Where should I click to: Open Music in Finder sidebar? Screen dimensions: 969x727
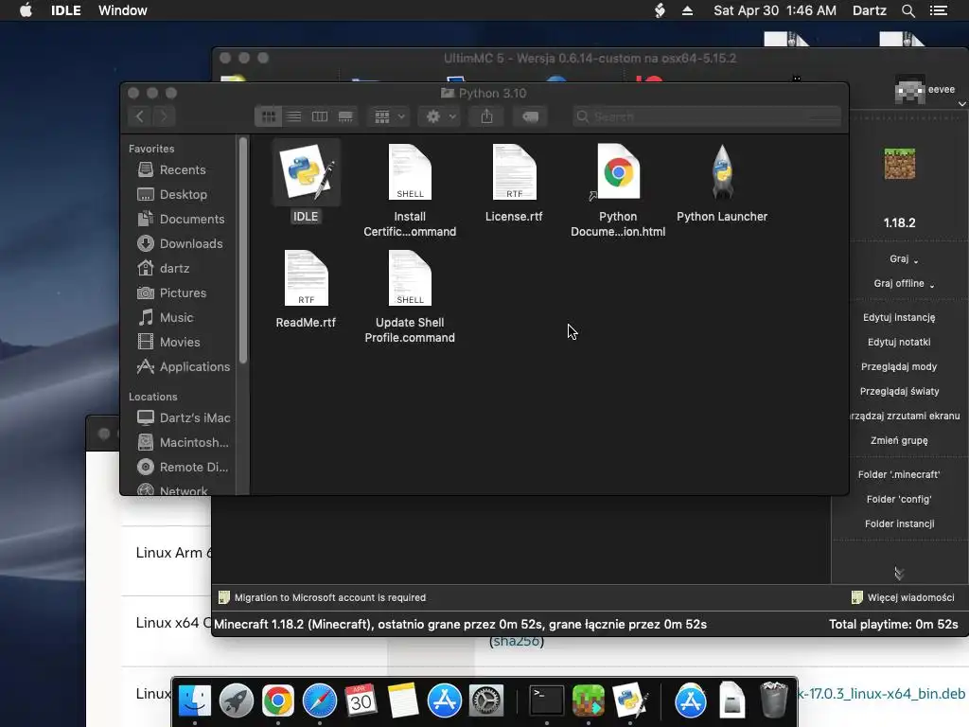click(x=166, y=318)
